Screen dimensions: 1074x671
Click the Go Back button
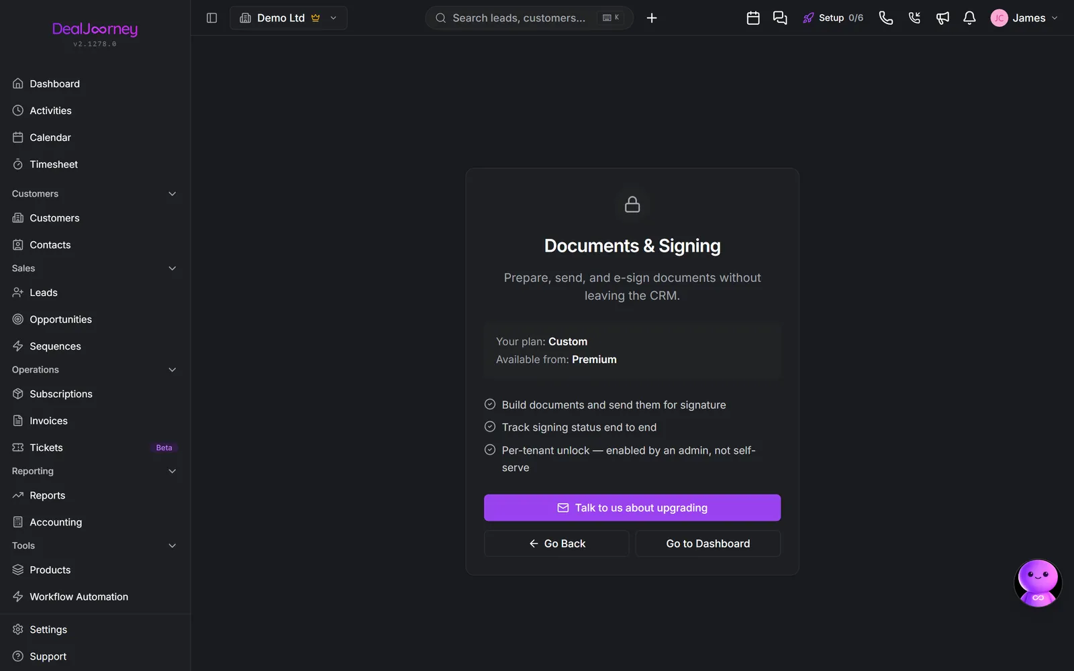point(556,544)
